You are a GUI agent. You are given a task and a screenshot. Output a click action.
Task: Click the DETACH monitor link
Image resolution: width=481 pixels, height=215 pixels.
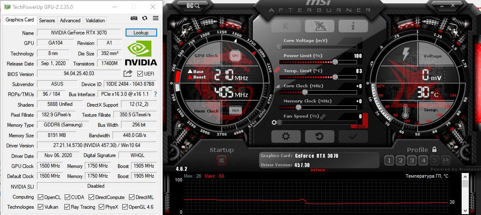coord(318,170)
